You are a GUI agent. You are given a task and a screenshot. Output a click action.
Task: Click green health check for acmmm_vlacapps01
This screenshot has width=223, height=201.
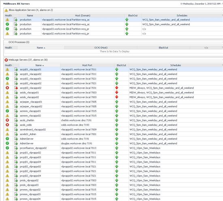(7, 111)
